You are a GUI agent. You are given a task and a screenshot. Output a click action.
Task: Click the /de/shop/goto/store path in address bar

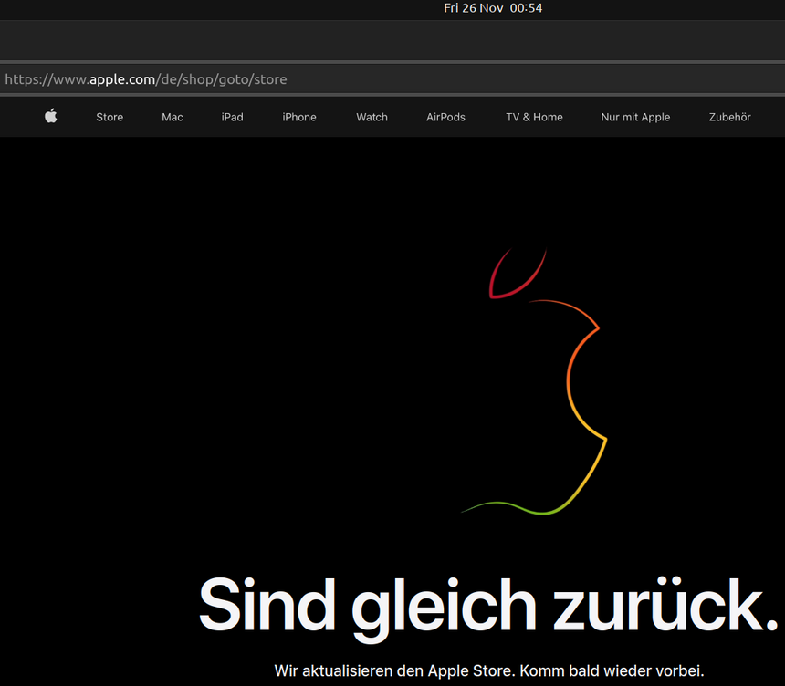click(222, 79)
